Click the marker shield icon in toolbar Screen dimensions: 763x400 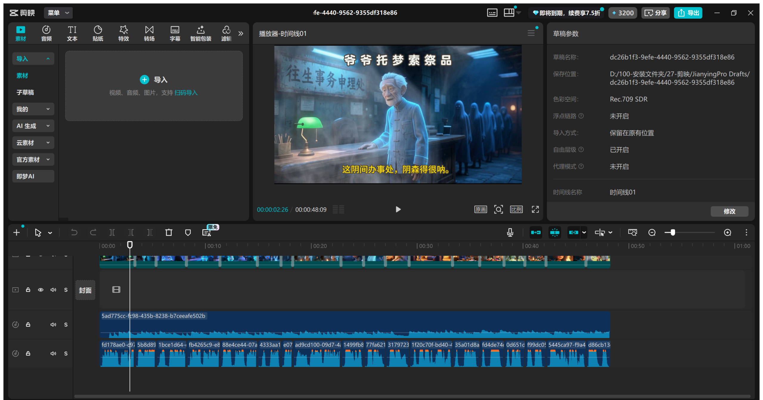[x=188, y=232]
